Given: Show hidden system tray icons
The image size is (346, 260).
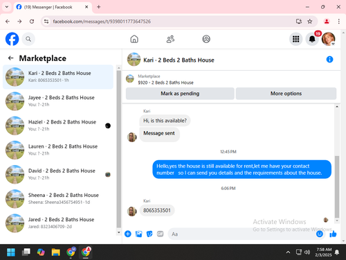Looking at the screenshot, I should [288, 252].
